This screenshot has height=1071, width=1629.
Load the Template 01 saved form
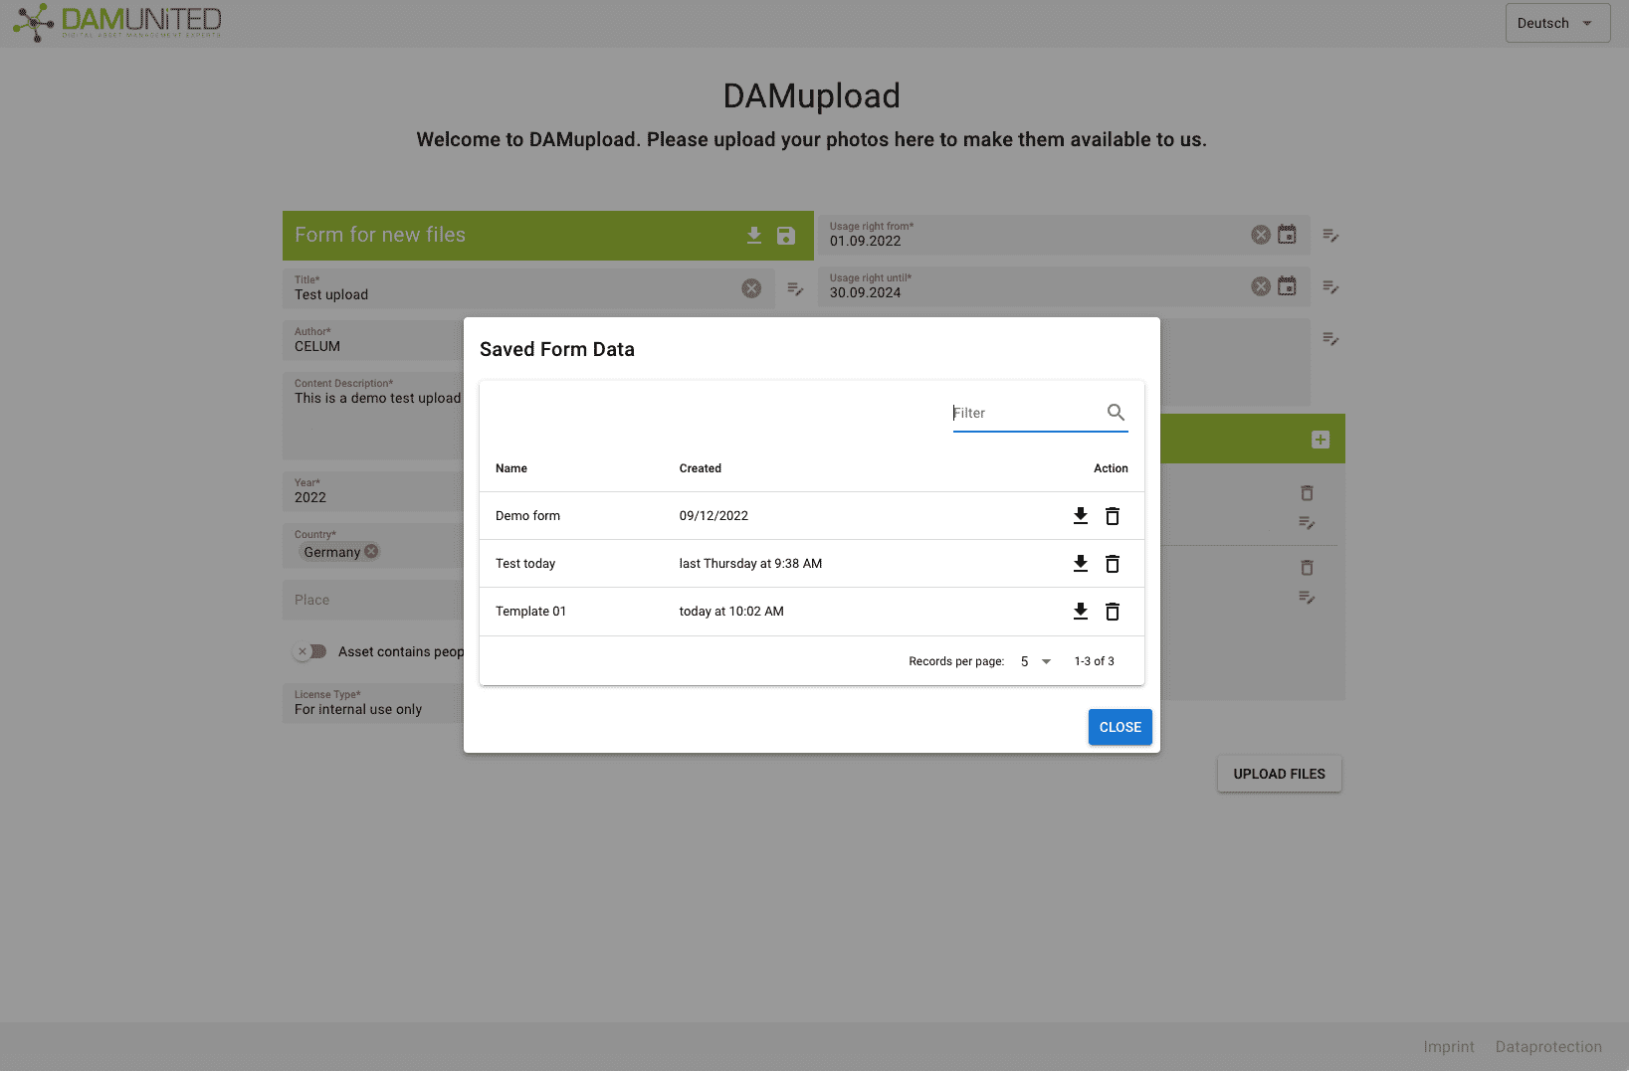pyautogui.click(x=1081, y=611)
